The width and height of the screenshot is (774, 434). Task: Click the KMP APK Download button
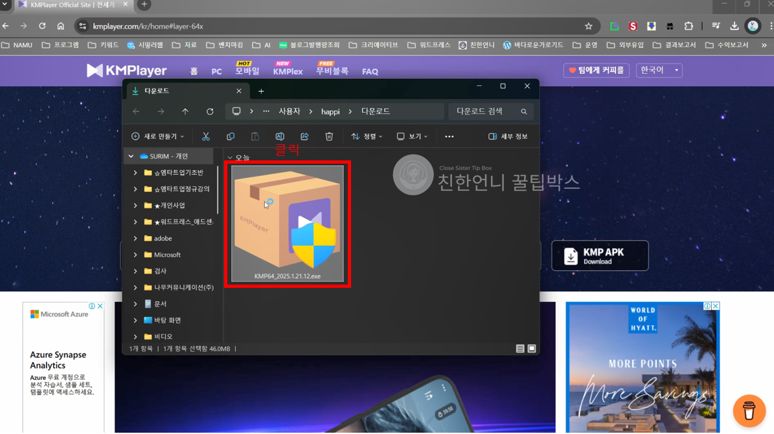(600, 255)
